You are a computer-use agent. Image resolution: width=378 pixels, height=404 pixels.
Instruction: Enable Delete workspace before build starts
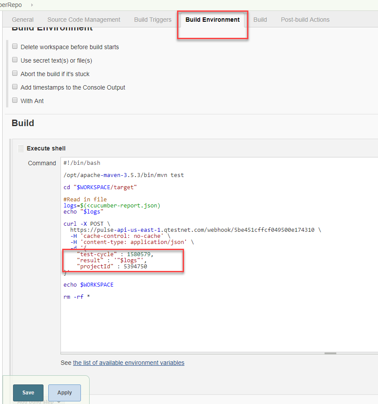[15, 47]
